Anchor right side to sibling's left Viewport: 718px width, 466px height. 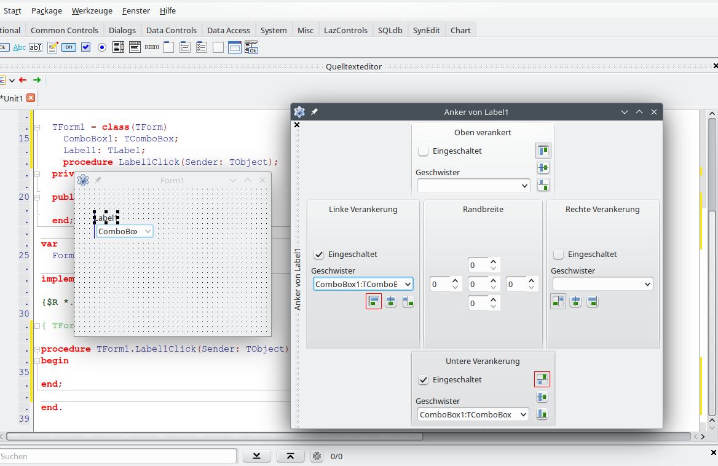click(x=558, y=301)
